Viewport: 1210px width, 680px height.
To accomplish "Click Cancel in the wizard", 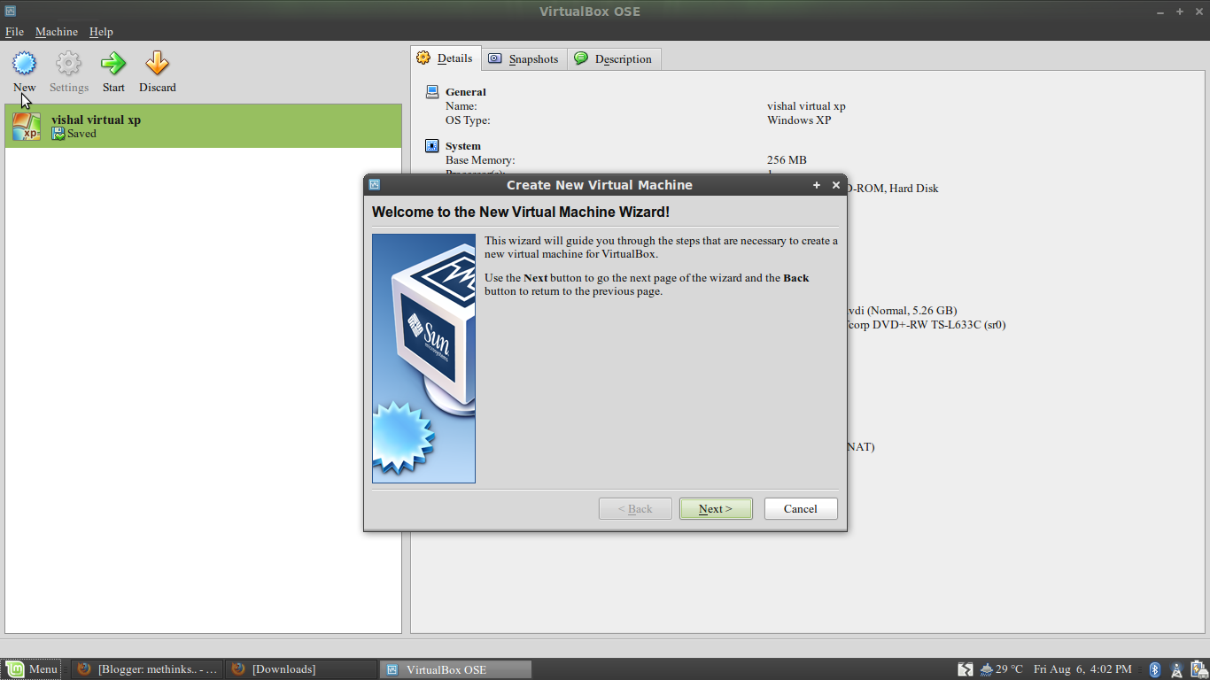I will click(801, 509).
